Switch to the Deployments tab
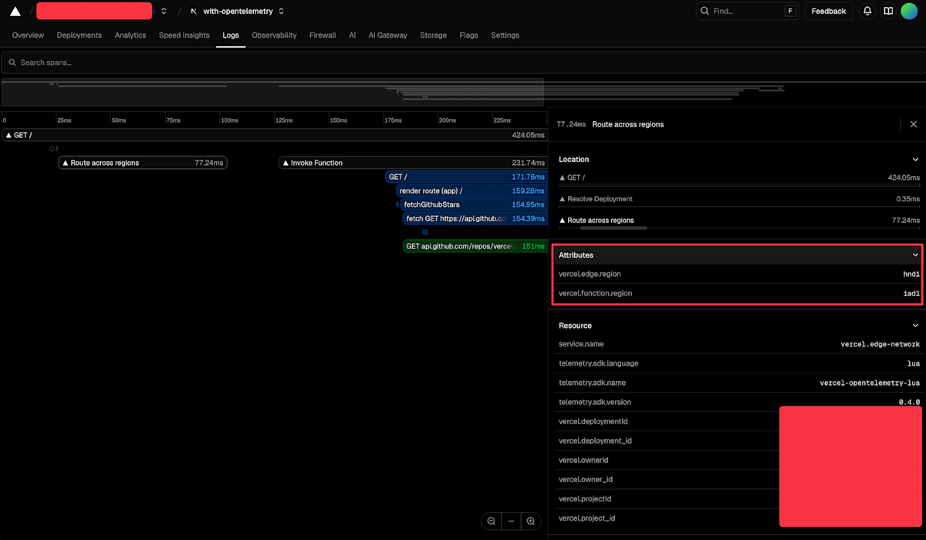Image resolution: width=926 pixels, height=540 pixels. click(x=79, y=35)
